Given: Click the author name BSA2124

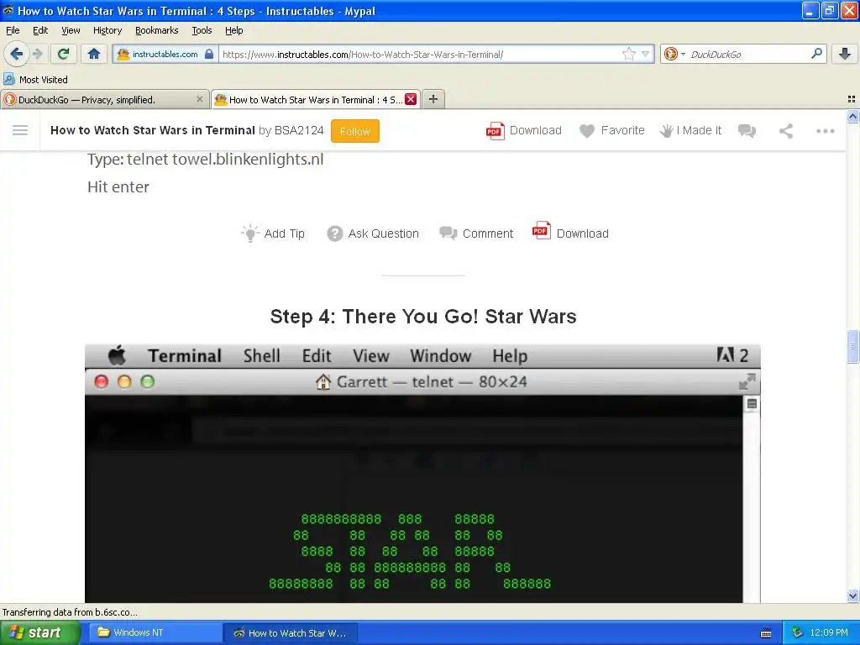Looking at the screenshot, I should coord(299,130).
